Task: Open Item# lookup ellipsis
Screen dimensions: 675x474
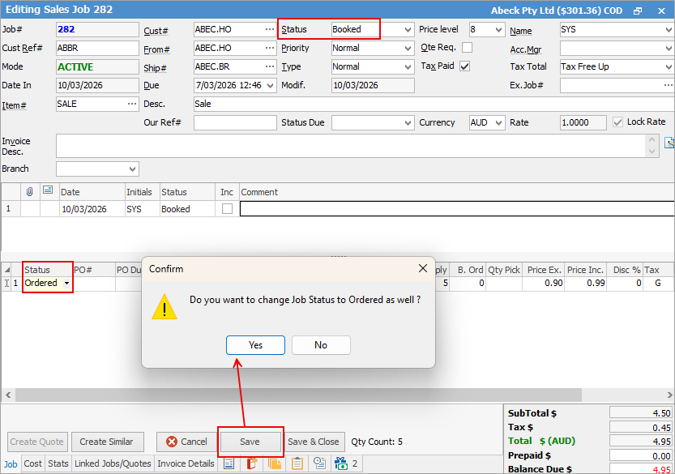Action: coord(132,104)
